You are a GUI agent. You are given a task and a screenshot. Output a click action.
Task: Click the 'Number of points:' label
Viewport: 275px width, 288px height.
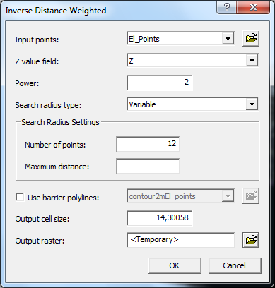click(55, 145)
